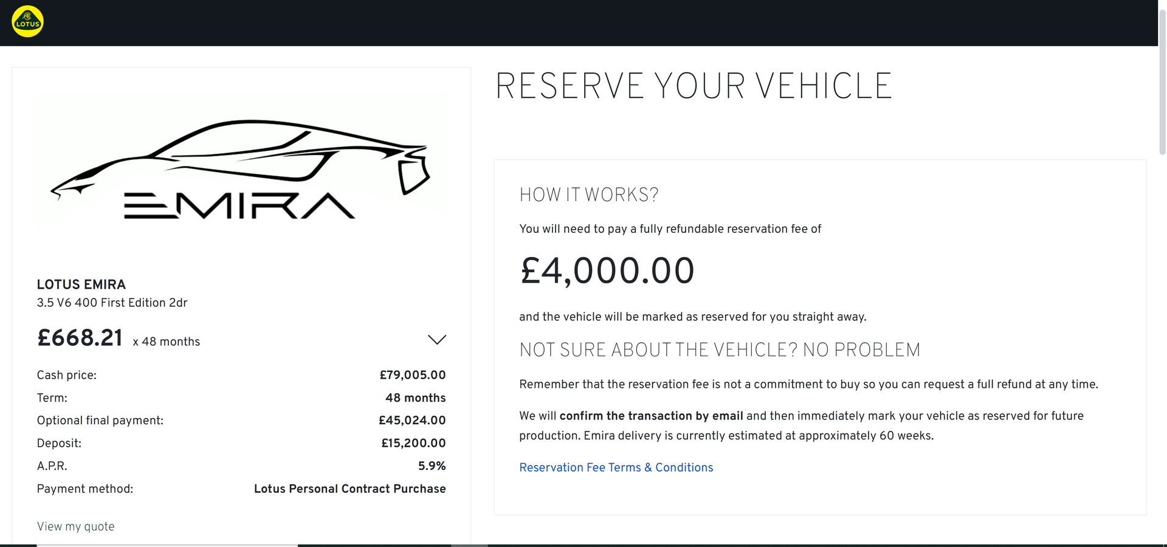
Task: Open Reservation Fee Terms & Conditions
Action: [616, 467]
